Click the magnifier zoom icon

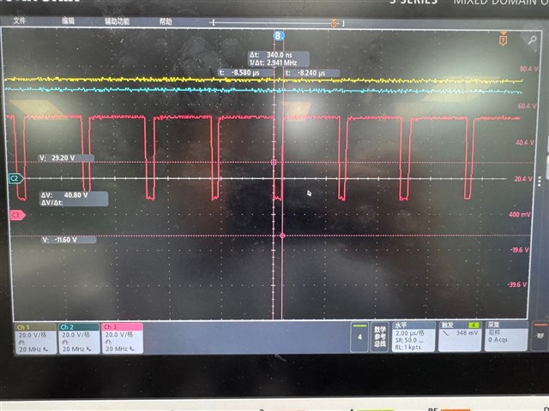(532, 40)
